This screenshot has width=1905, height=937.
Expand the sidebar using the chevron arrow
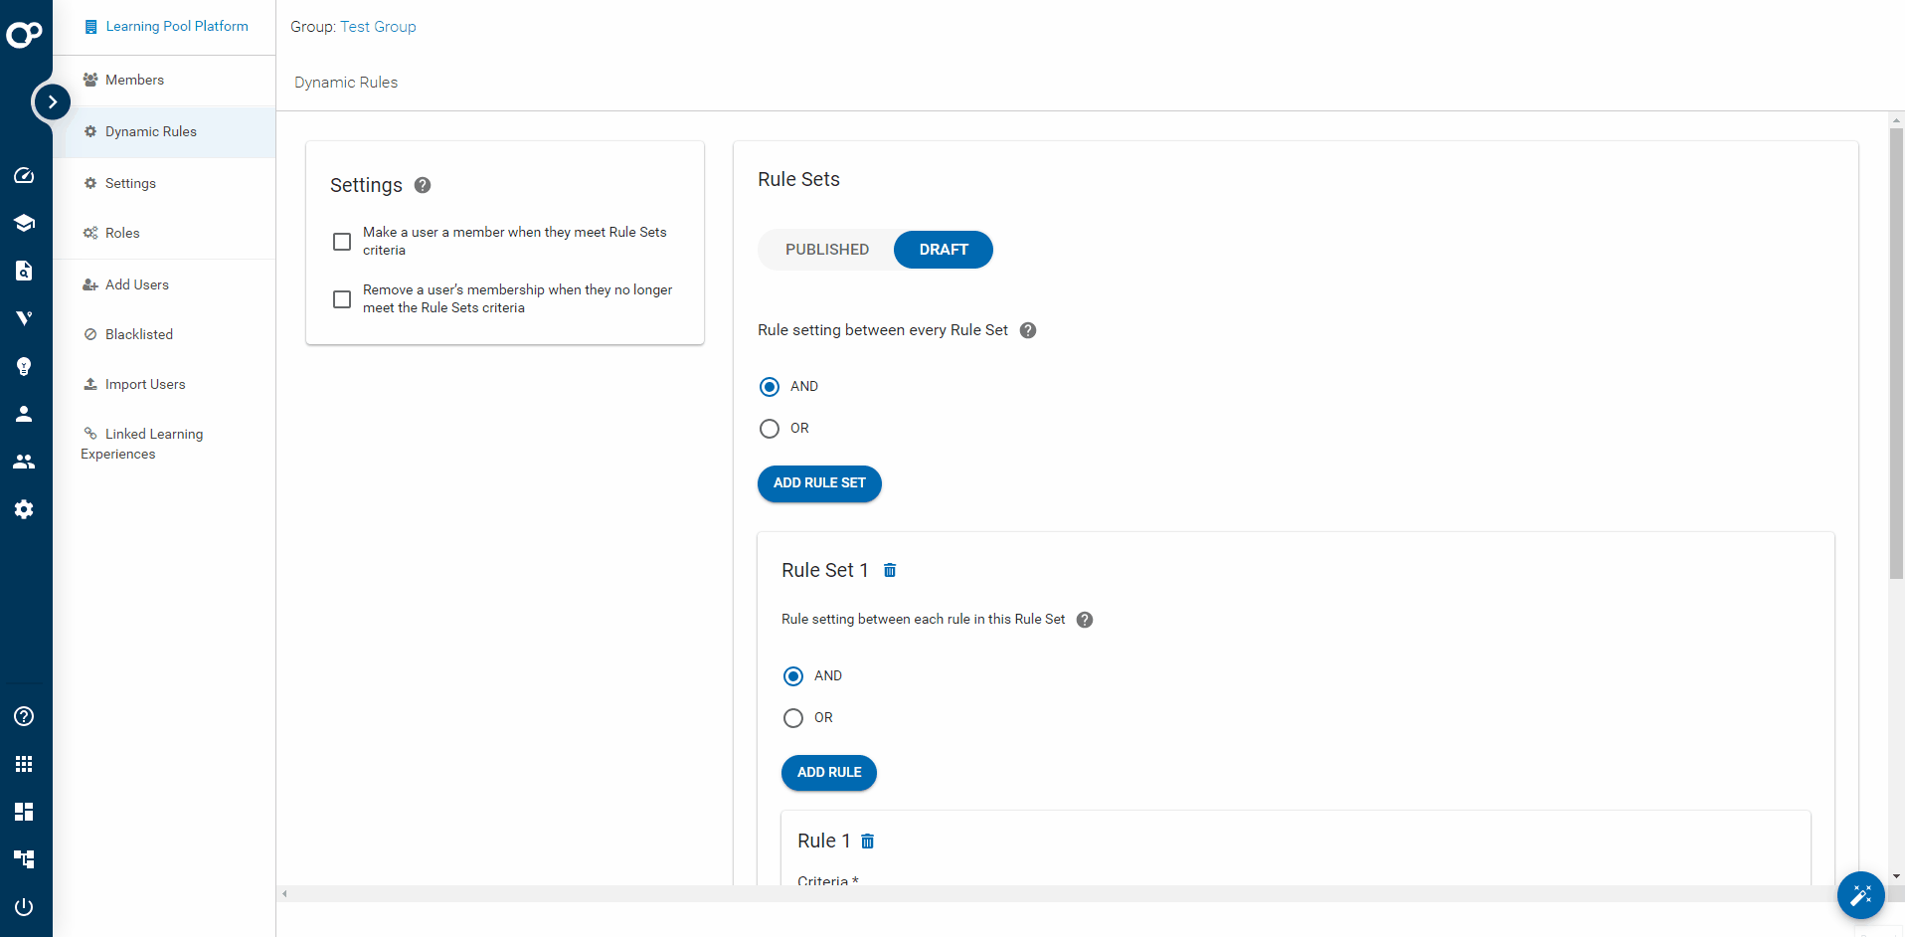coord(52,101)
